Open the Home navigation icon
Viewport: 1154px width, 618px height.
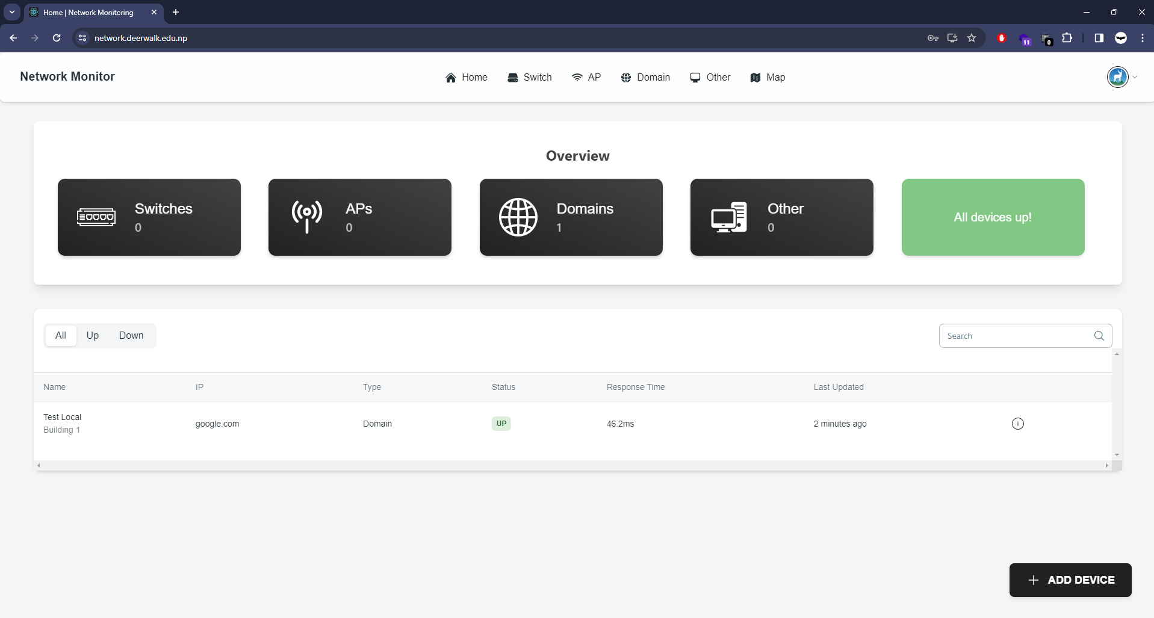451,77
